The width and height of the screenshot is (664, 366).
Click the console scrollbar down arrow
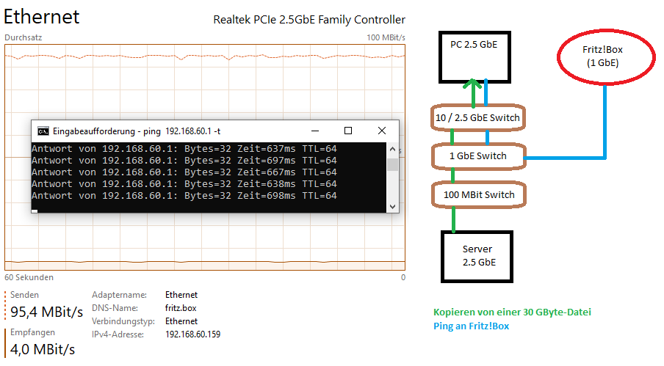pos(392,207)
